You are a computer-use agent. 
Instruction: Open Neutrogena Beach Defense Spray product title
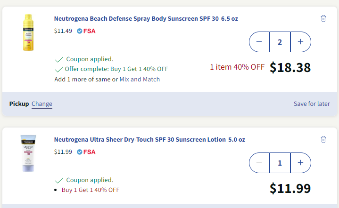[x=146, y=19]
